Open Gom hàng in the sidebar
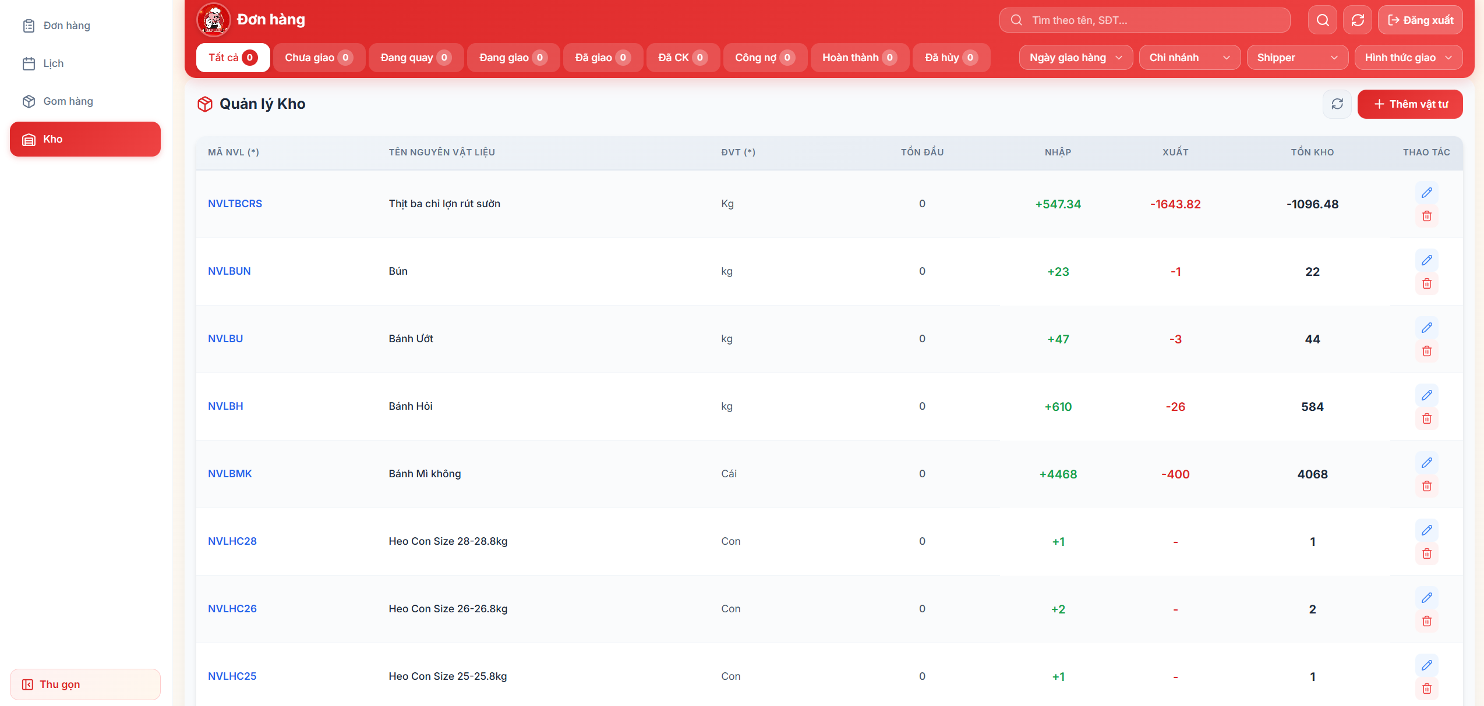The width and height of the screenshot is (1484, 706). [68, 101]
